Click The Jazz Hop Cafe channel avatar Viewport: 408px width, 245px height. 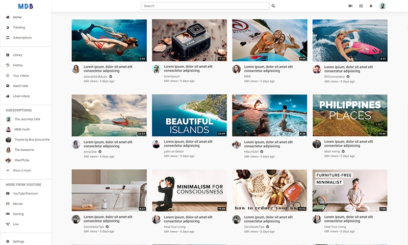[x=8, y=119]
